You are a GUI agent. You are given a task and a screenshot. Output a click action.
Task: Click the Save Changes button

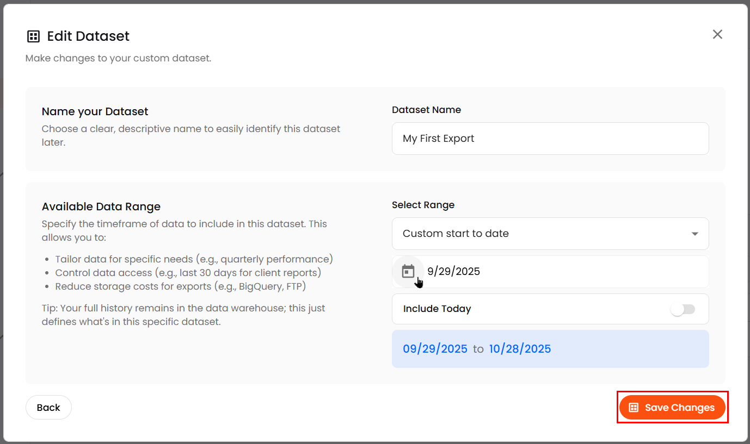672,407
